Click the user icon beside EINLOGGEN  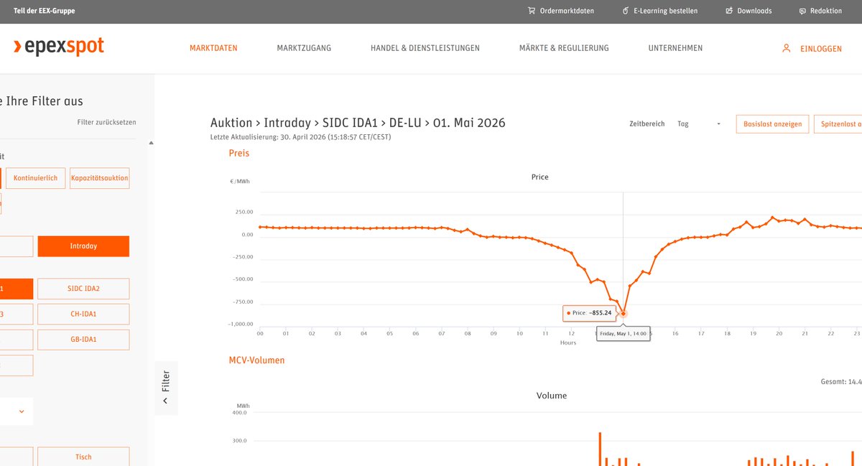[786, 48]
